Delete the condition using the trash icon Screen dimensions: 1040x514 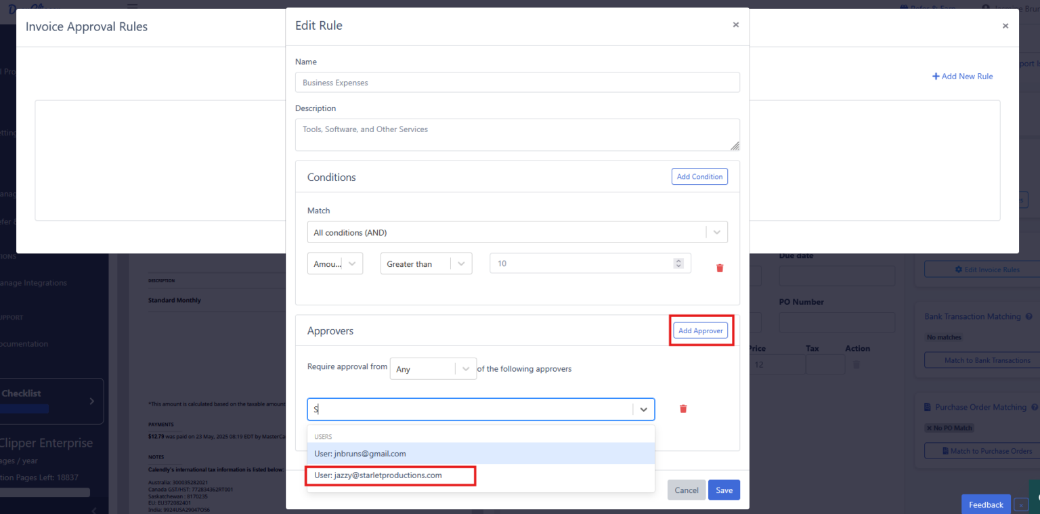(719, 267)
